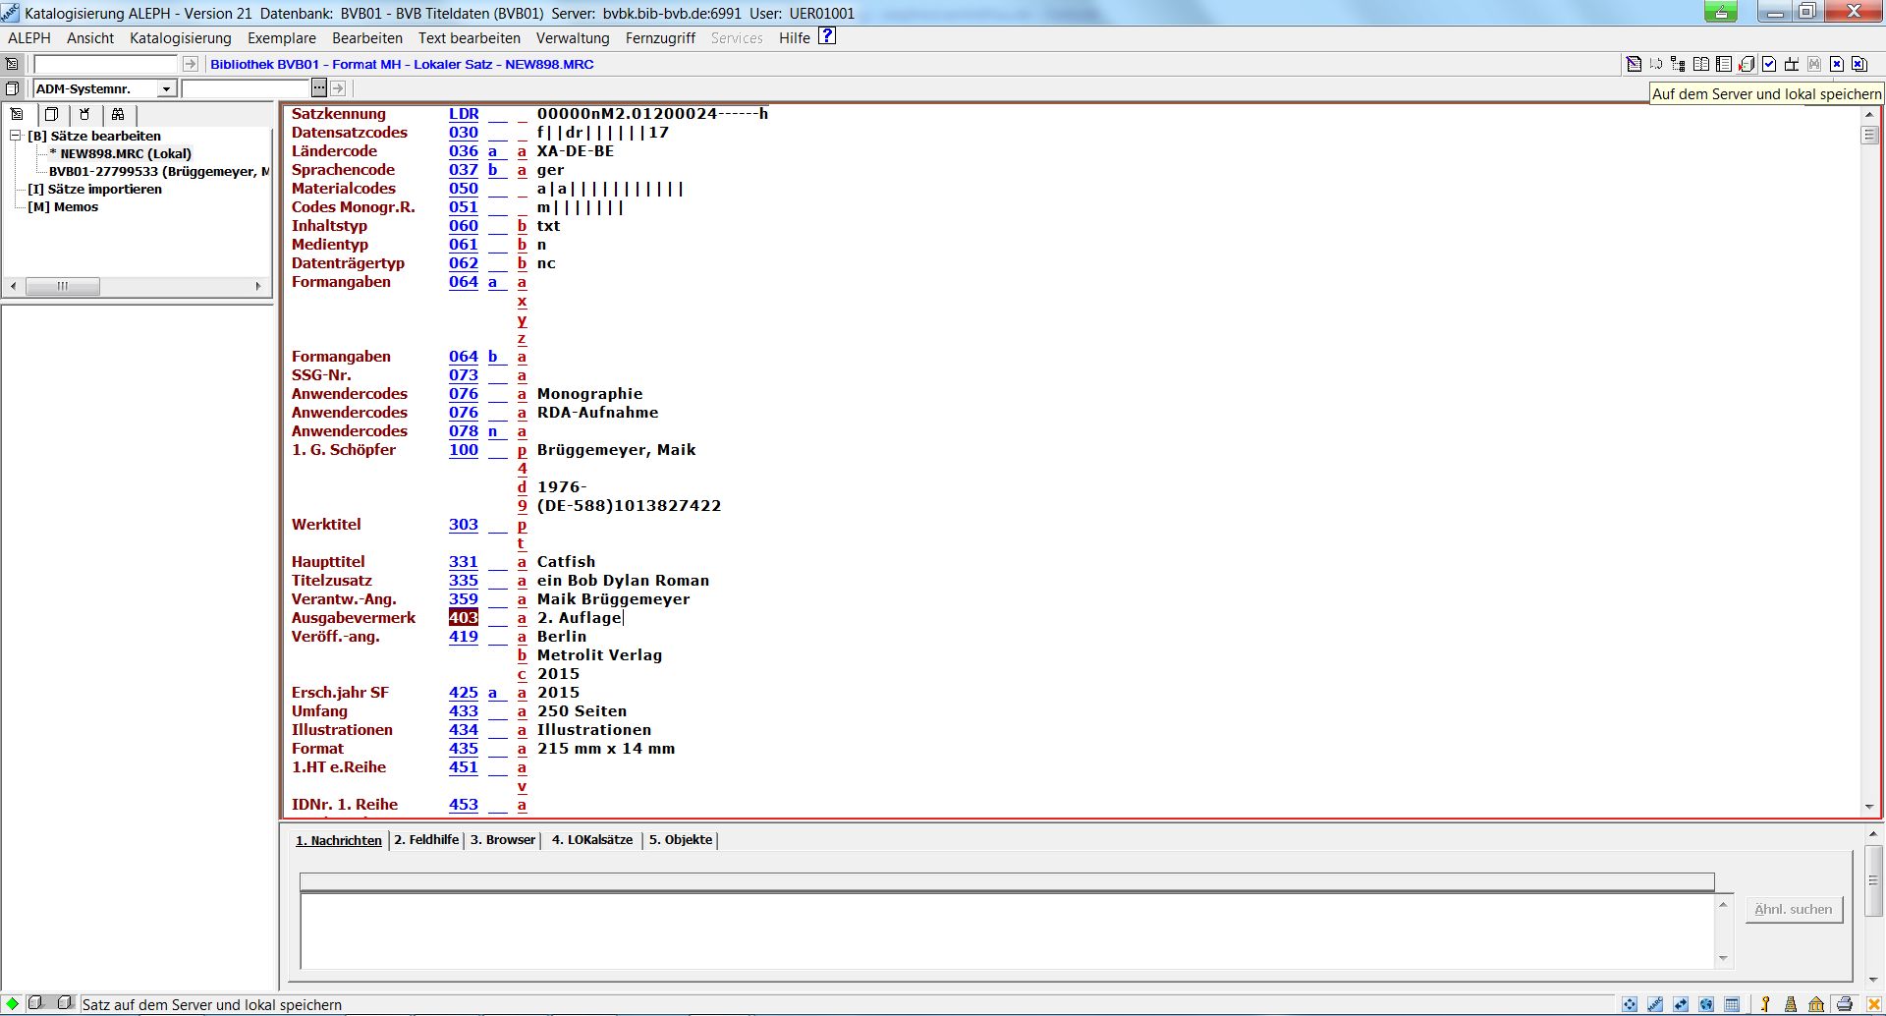Click the ellipsis browse button beside search field
1886x1016 pixels.
point(318,88)
